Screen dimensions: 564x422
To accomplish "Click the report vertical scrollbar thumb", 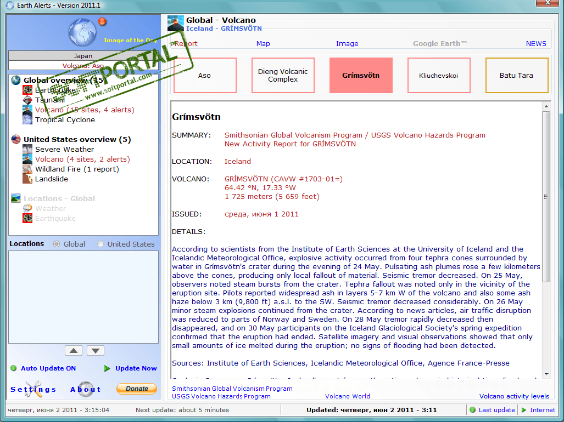I will pyautogui.click(x=546, y=197).
